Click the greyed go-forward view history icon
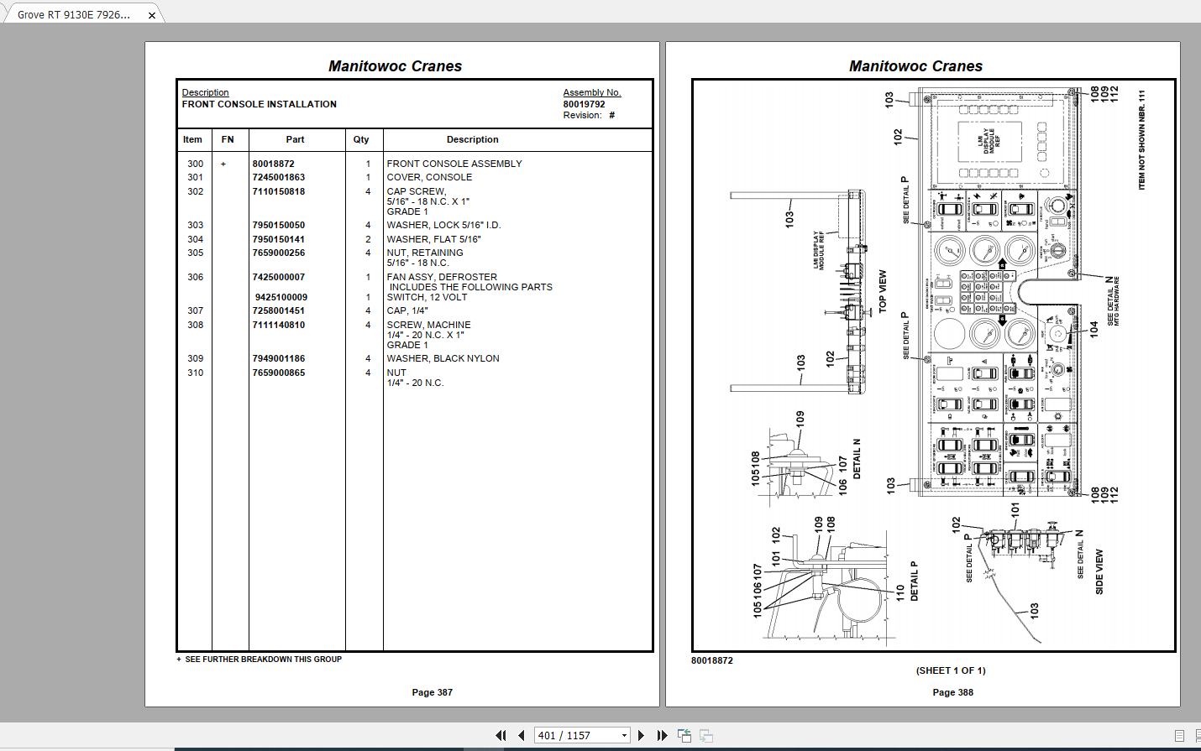 point(706,735)
